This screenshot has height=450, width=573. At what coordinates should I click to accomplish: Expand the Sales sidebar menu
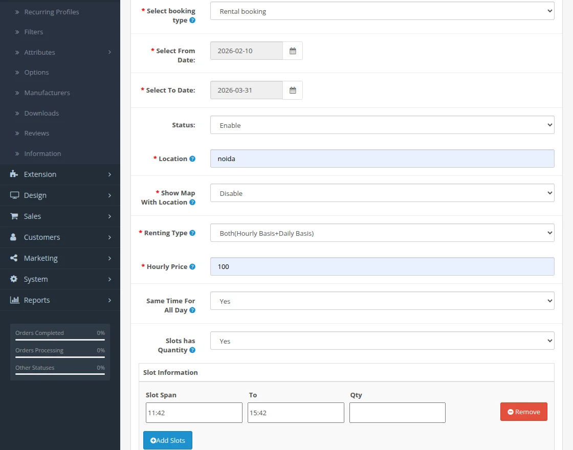[60, 216]
